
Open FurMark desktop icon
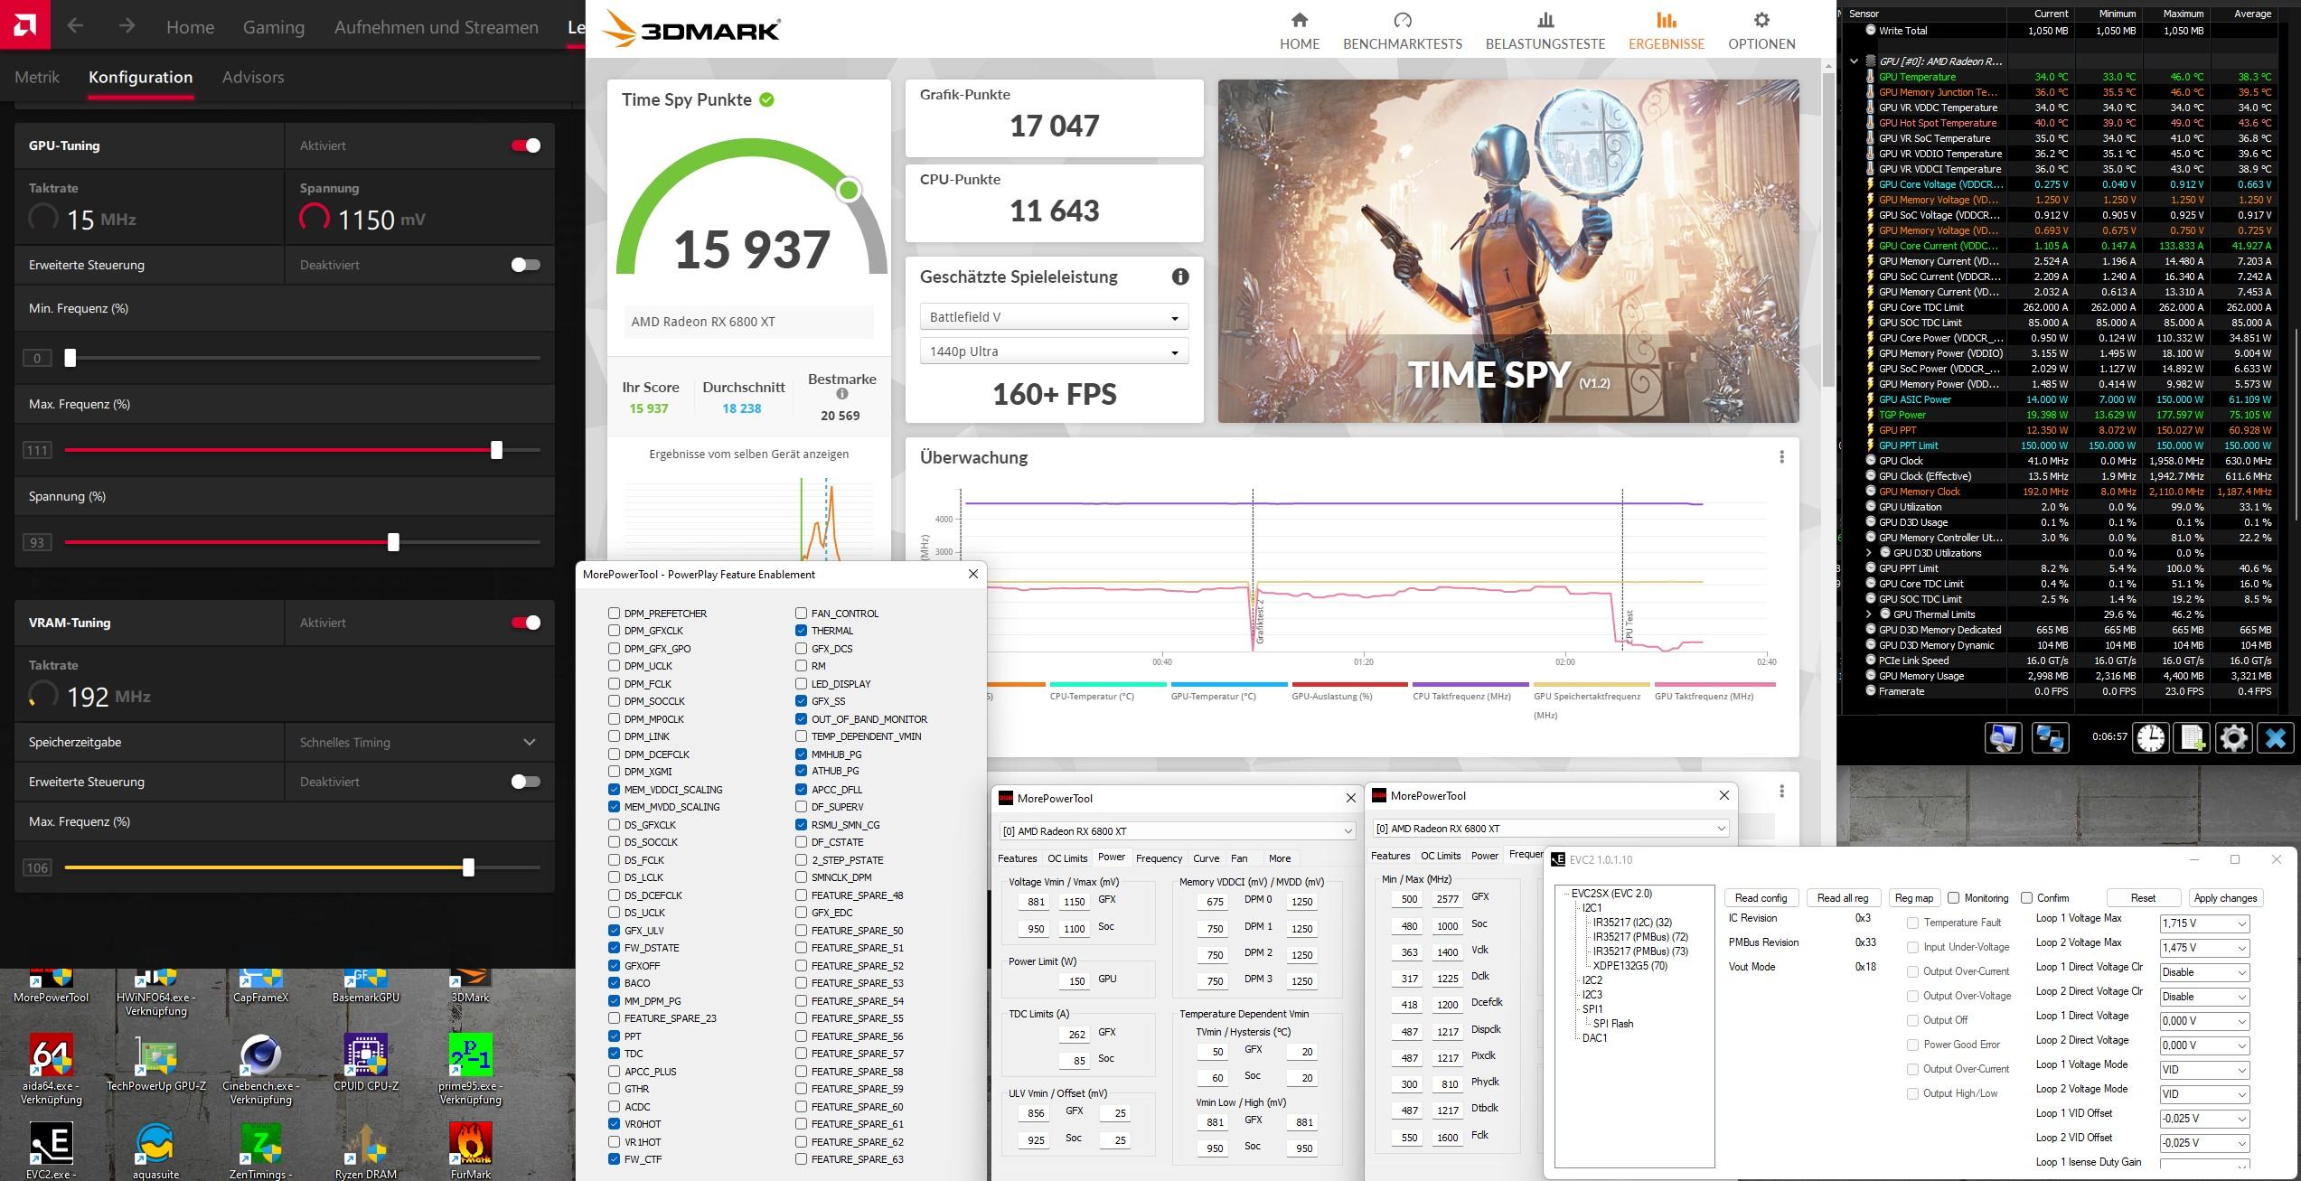pos(471,1150)
